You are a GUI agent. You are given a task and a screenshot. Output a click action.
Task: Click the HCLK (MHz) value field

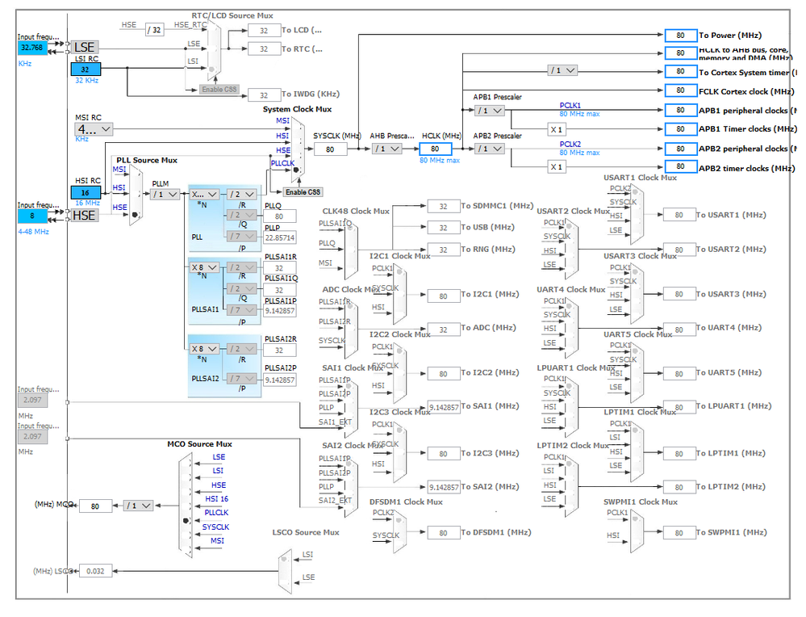(x=436, y=149)
